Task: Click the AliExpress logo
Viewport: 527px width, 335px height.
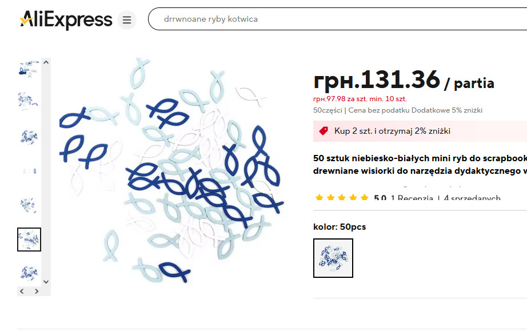Action: (x=66, y=20)
